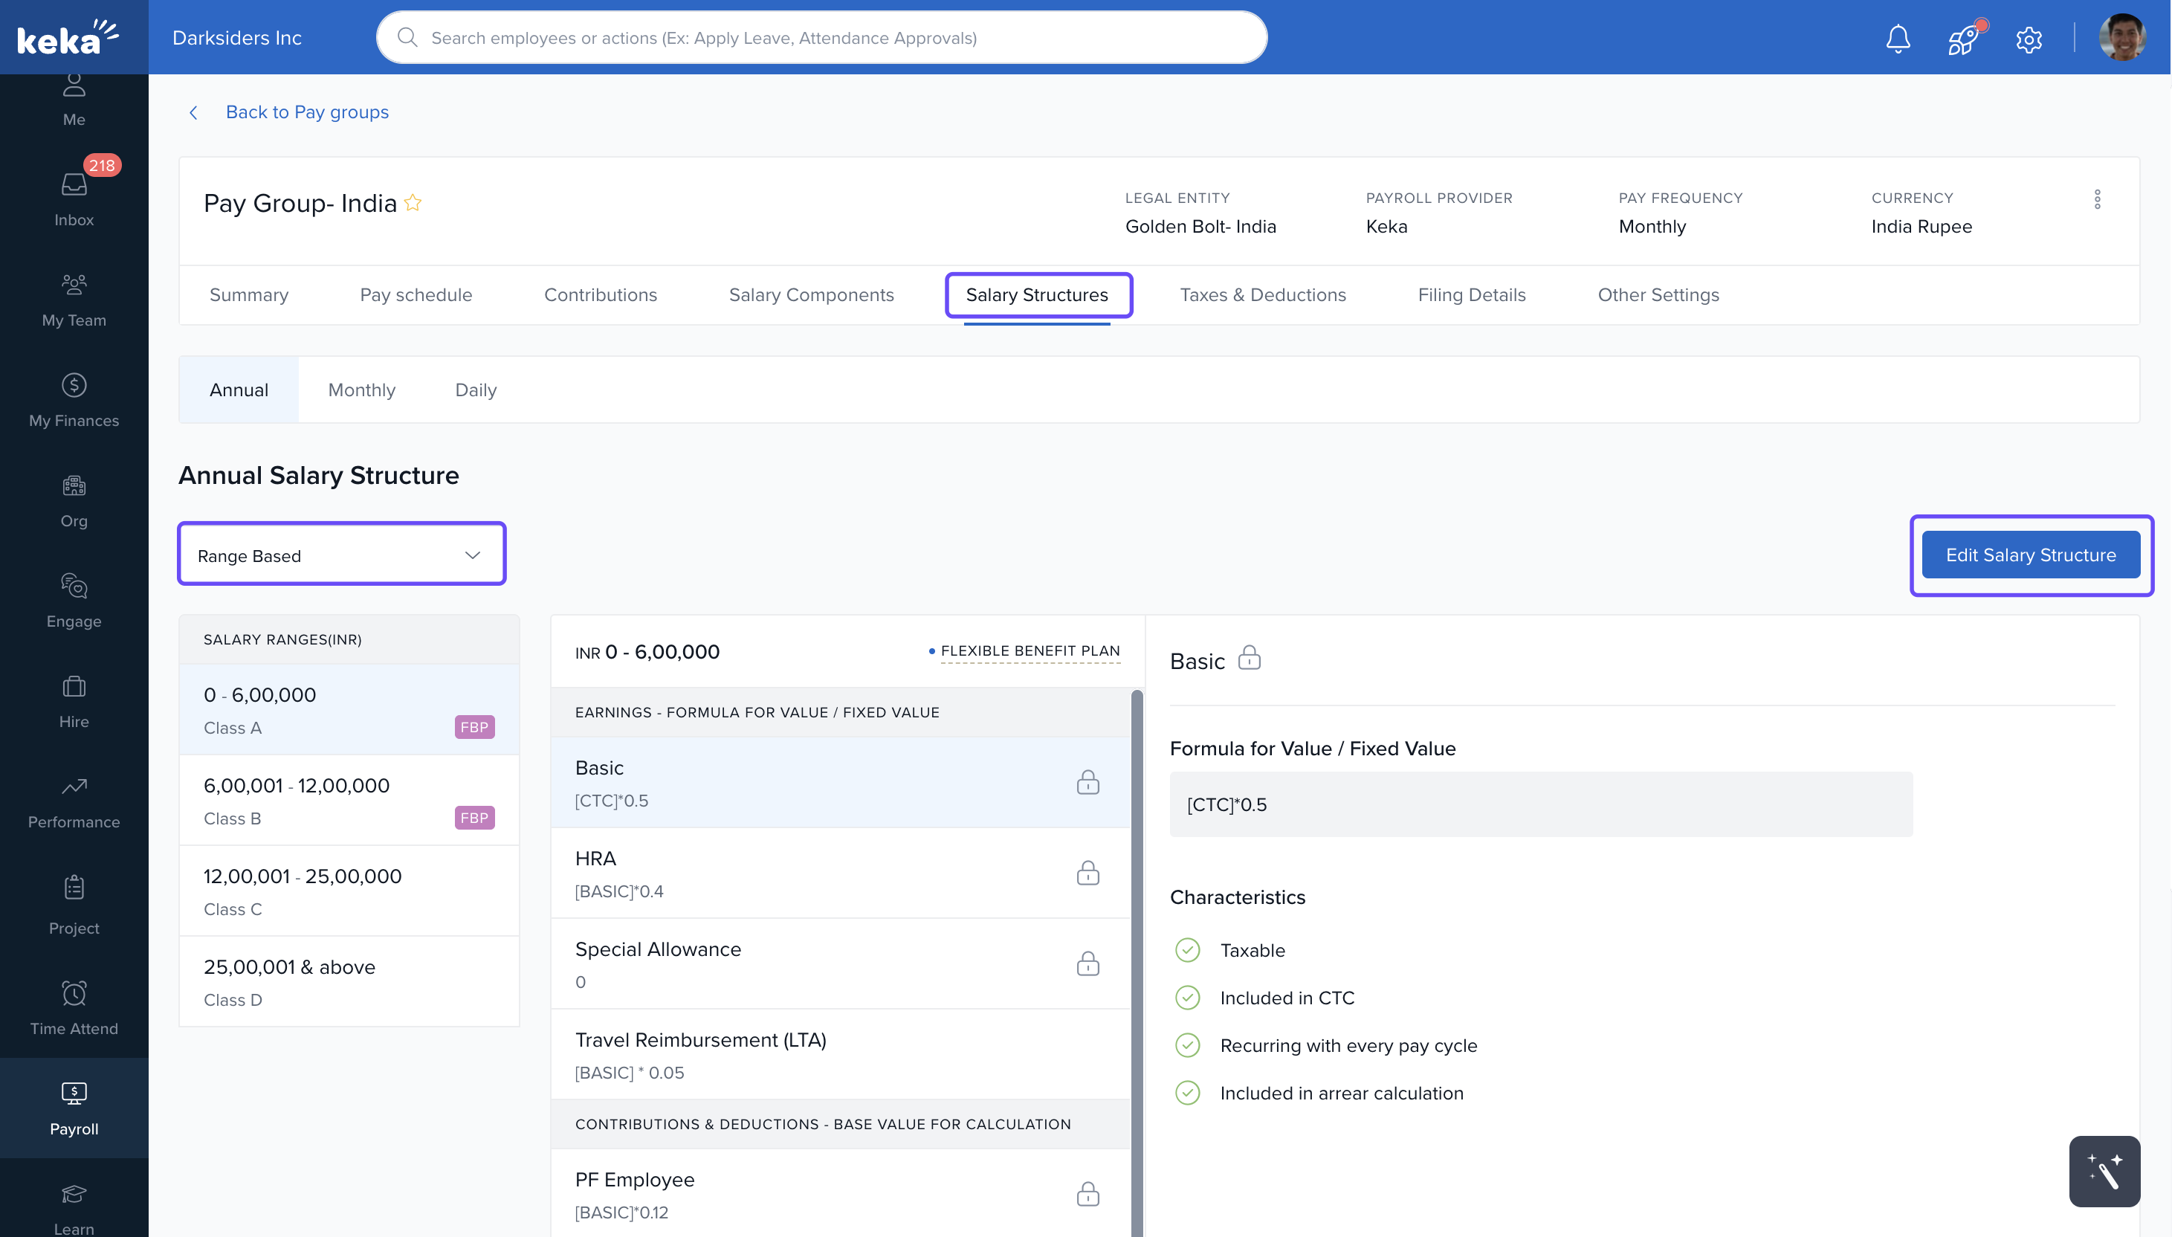Screen dimensions: 2172x1237
Task: Click the lock icon on HRA row
Action: point(1087,873)
